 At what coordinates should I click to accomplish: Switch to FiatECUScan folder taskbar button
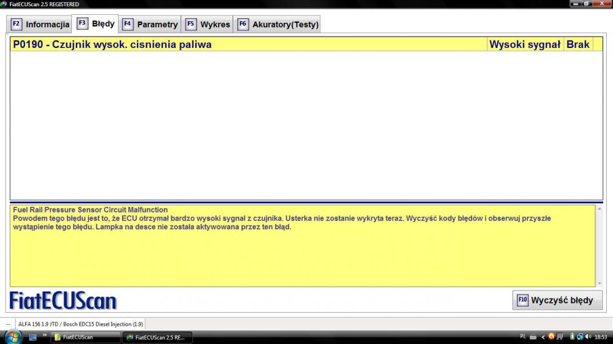click(85, 337)
